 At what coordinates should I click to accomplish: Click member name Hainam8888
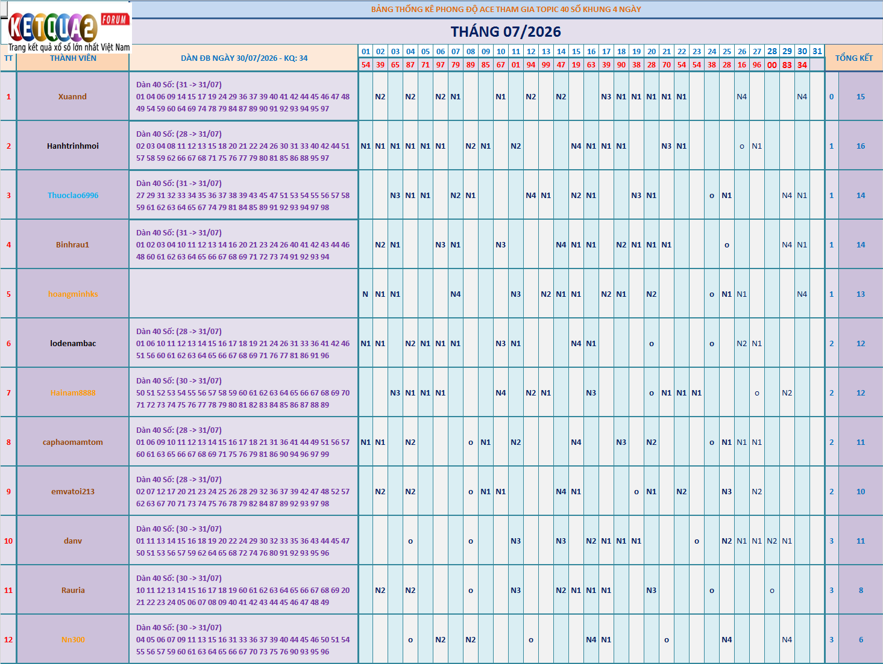(x=73, y=393)
